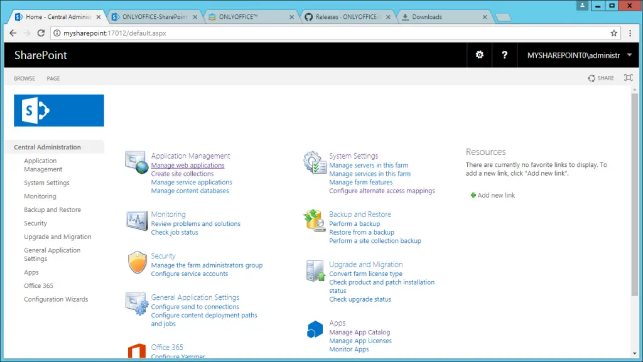The image size is (643, 362).
Task: Open Configure alternate access mappings link
Action: (x=382, y=191)
